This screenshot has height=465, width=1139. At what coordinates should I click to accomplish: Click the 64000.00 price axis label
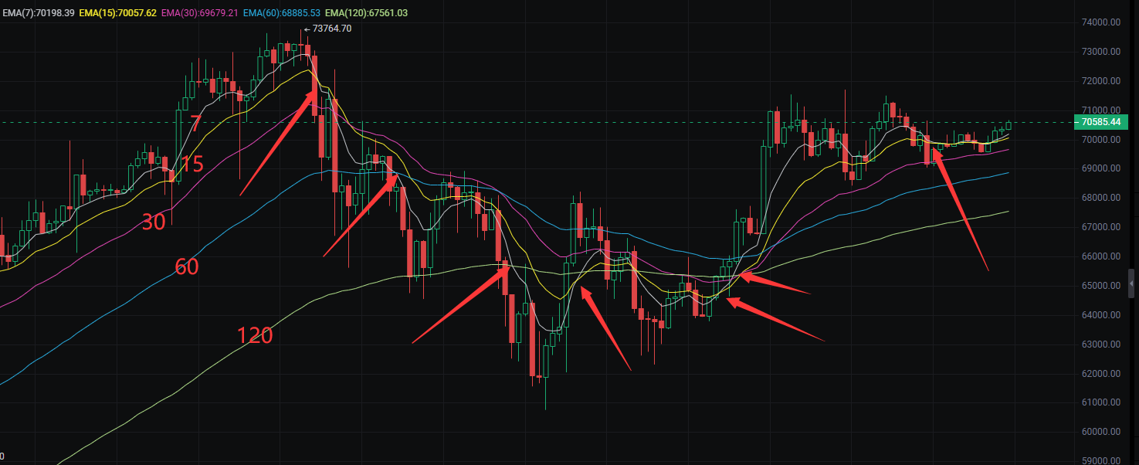[x=1100, y=315]
